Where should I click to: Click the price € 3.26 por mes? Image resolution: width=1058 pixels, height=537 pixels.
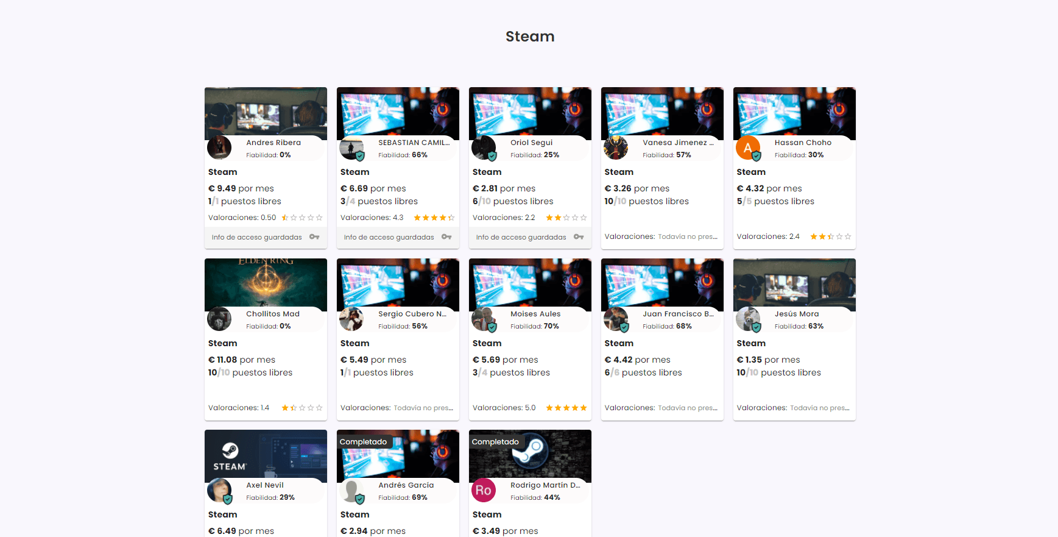point(637,188)
